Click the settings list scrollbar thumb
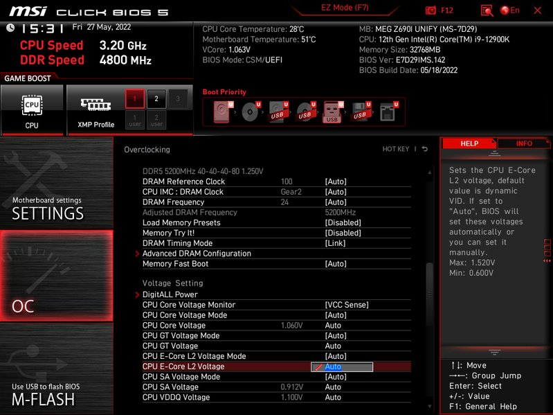553x415 pixels. [429, 295]
